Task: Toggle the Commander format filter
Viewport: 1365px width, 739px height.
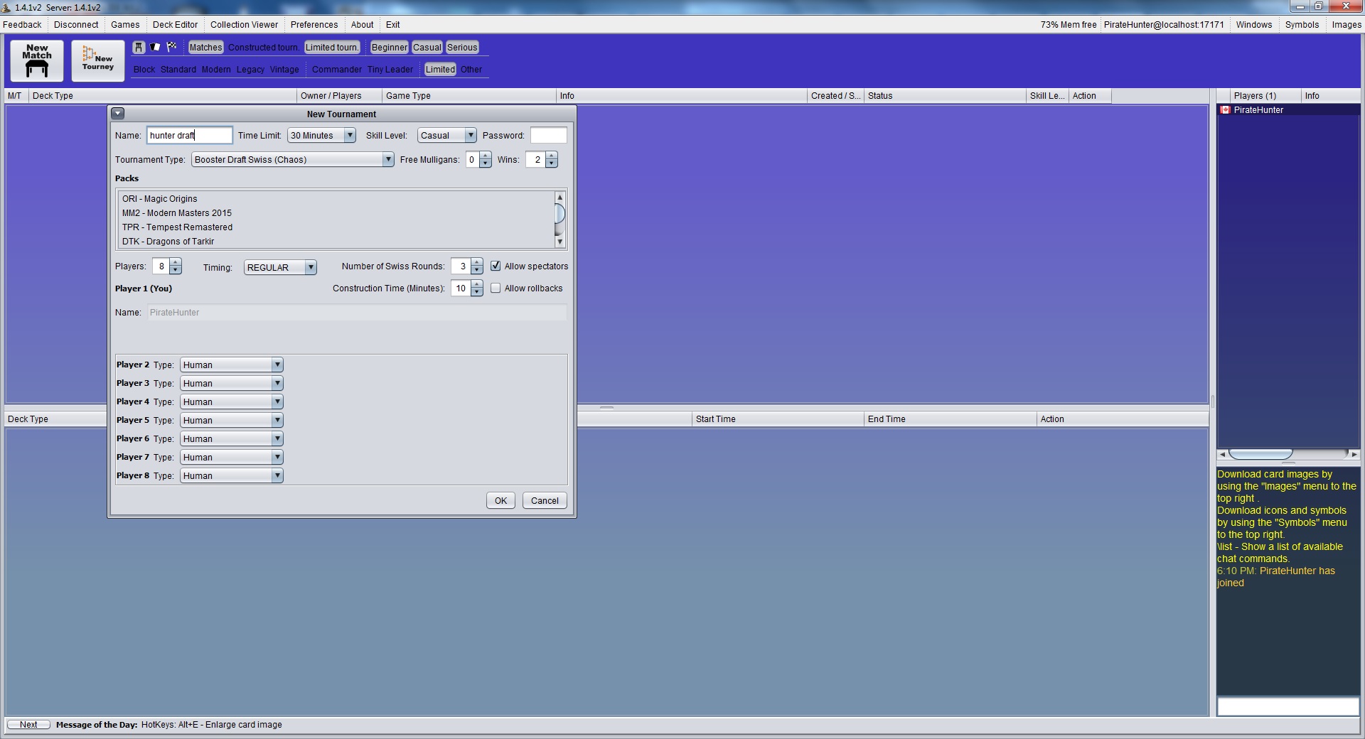Action: point(336,70)
